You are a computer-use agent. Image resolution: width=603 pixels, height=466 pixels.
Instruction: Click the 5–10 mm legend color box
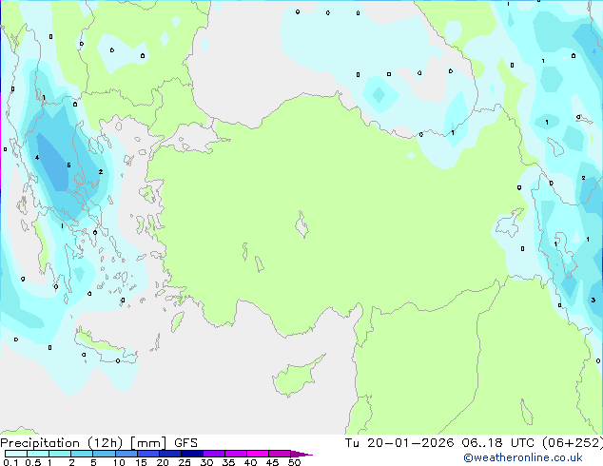coord(104,454)
